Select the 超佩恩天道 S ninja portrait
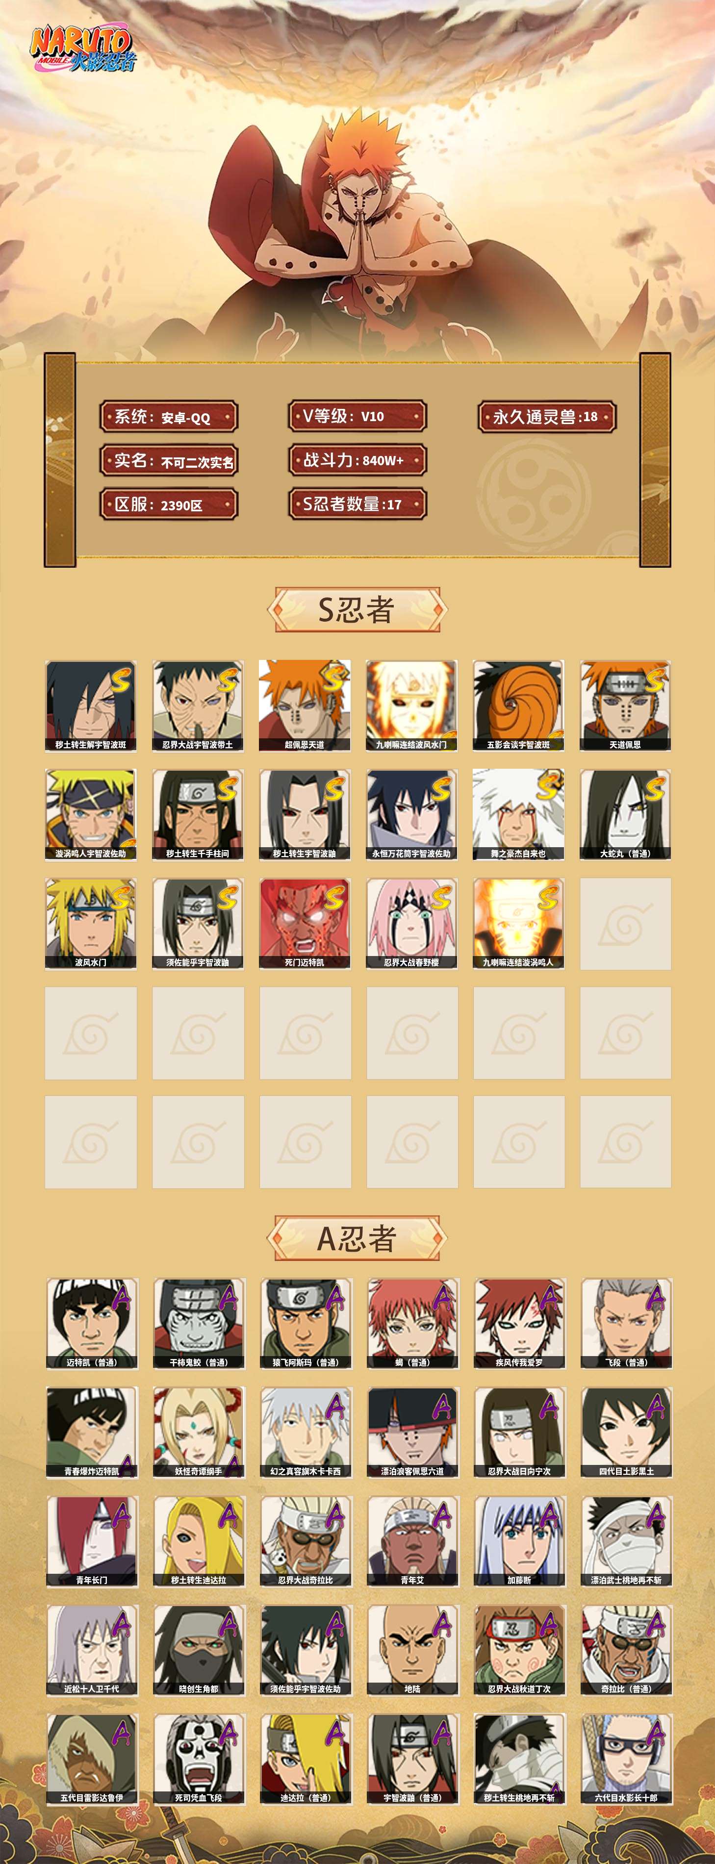 point(305,705)
